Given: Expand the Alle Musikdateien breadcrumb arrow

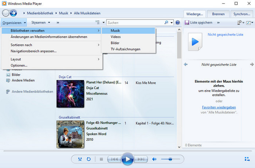Looking at the screenshot, I should (71, 13).
